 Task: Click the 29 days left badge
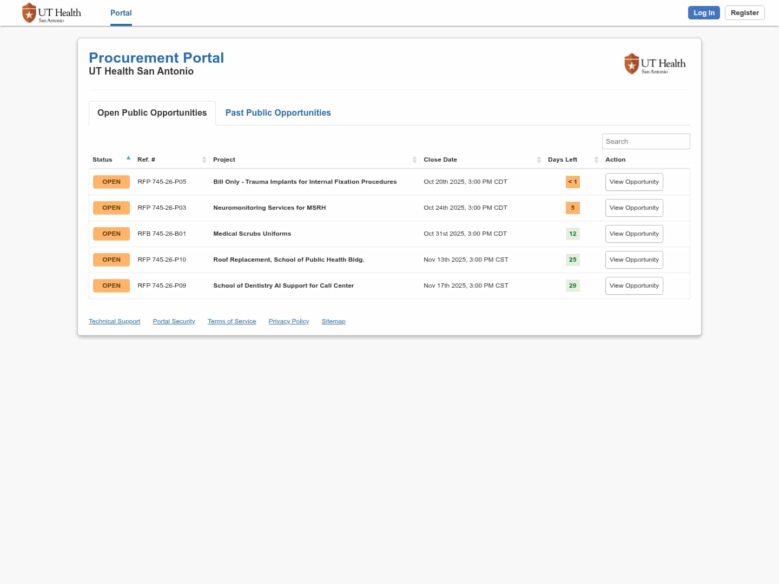click(x=572, y=286)
